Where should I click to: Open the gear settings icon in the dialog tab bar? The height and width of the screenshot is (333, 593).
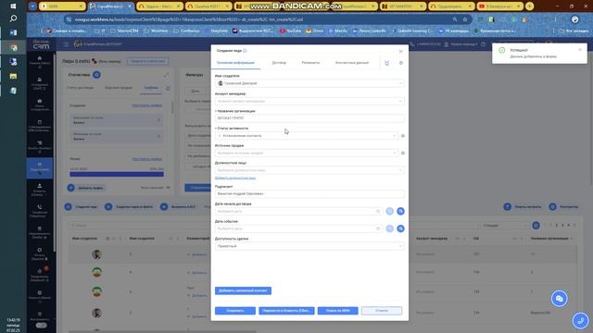coord(401,63)
